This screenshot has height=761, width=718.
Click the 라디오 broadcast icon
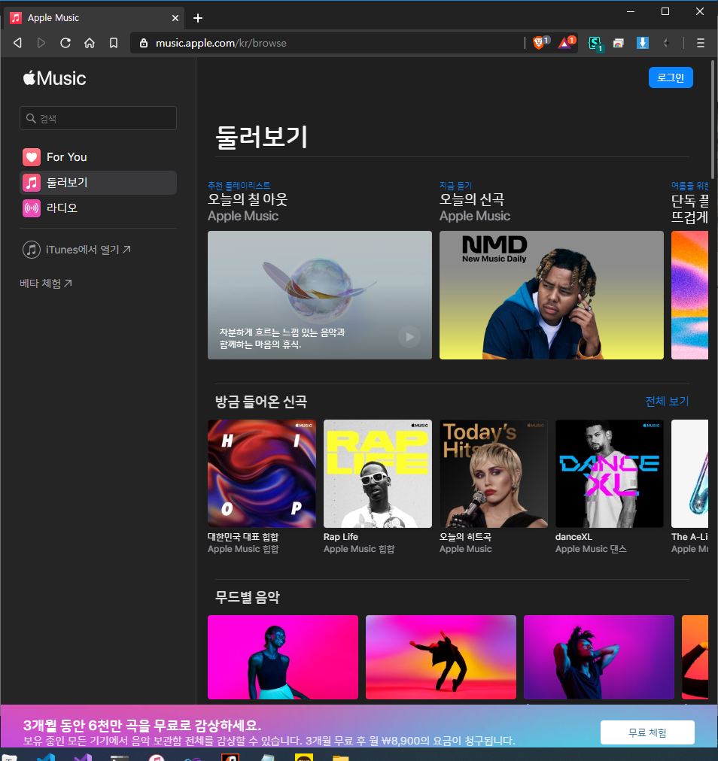click(32, 208)
